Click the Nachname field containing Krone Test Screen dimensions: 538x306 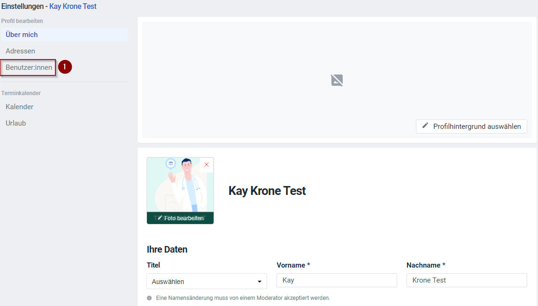[467, 280]
